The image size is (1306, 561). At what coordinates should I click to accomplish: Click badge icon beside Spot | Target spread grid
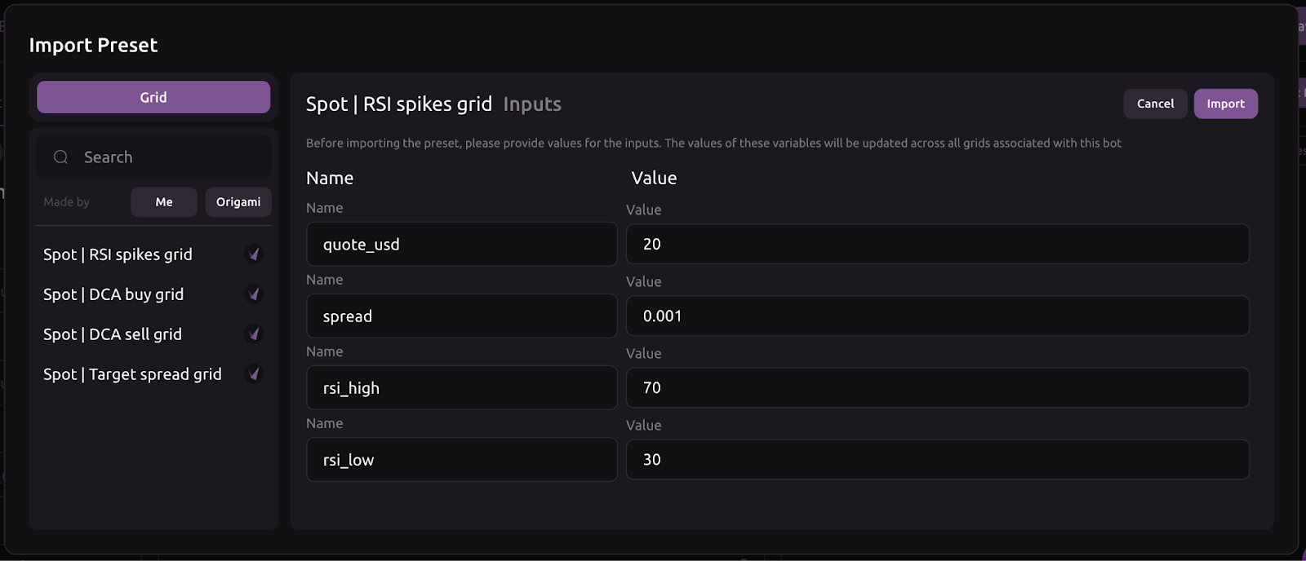(254, 374)
